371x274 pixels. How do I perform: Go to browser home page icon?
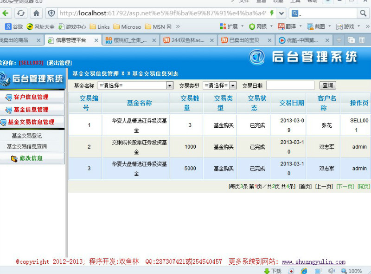(x=36, y=13)
